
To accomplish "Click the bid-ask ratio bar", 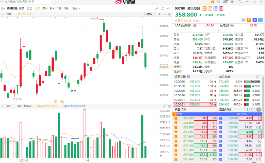I will tap(217, 114).
